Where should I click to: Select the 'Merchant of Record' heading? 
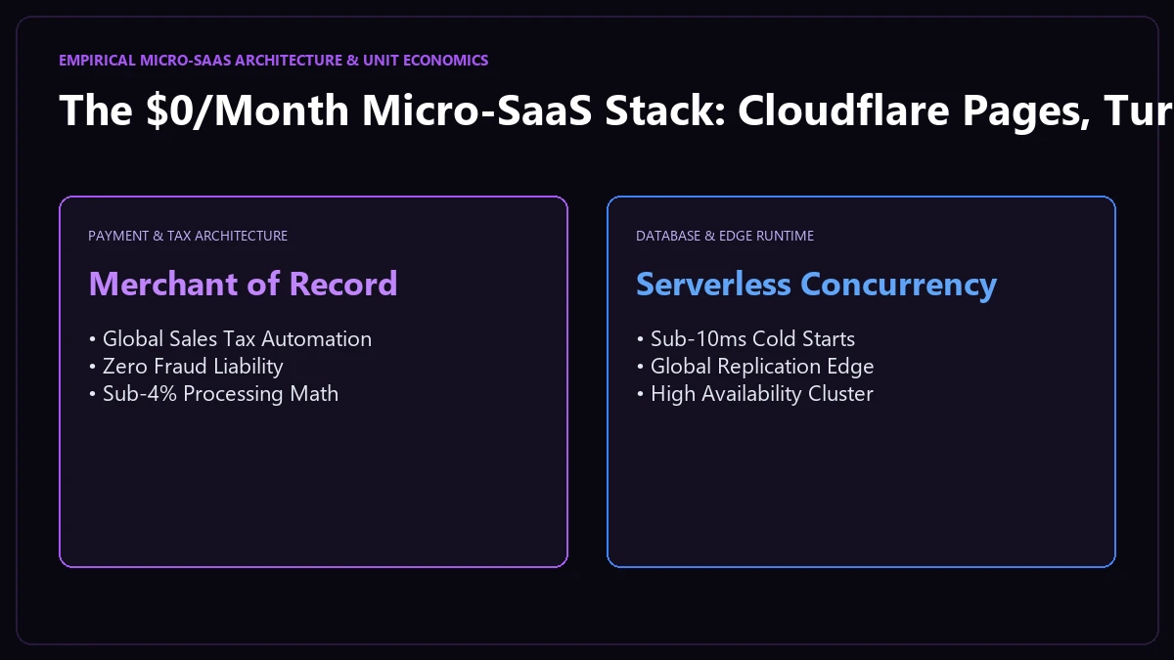[243, 284]
